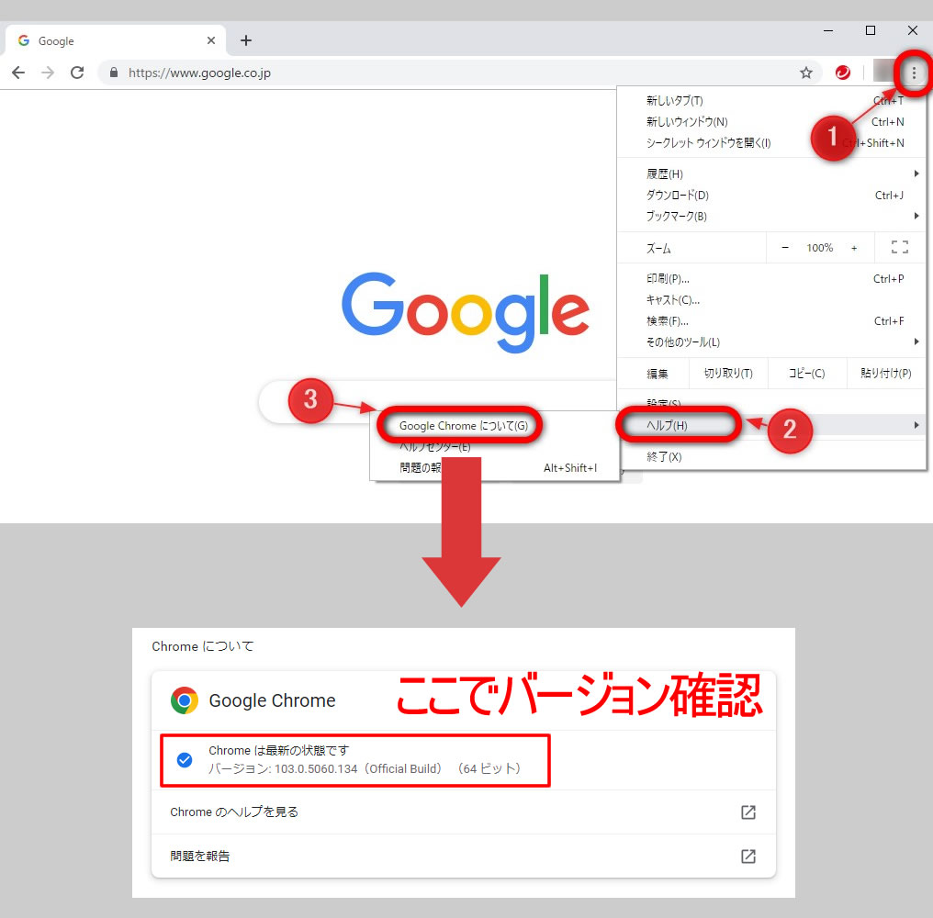Click the browser forward arrow

[x=48, y=73]
